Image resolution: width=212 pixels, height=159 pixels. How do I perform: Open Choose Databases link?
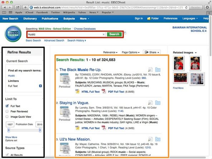pos(85,29)
